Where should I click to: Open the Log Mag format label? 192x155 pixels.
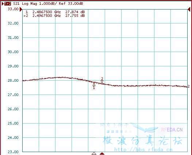pyautogui.click(x=30, y=4)
